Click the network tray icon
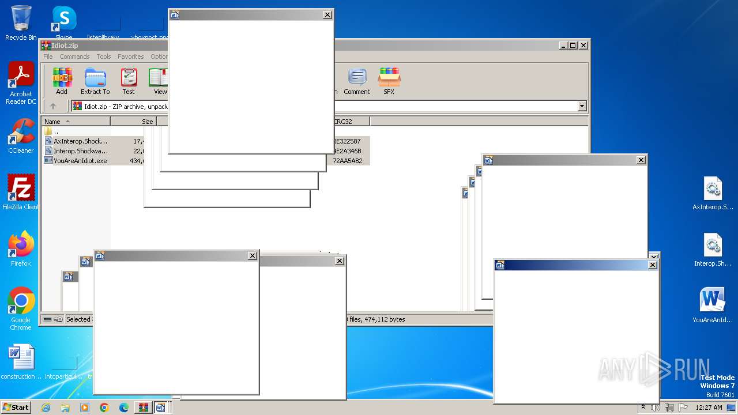The width and height of the screenshot is (738, 415). 669,408
